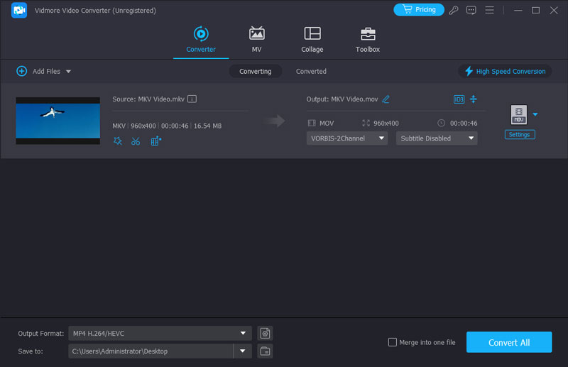This screenshot has height=367, width=568.
Task: Click the scissors cut/trim icon
Action: tap(136, 141)
